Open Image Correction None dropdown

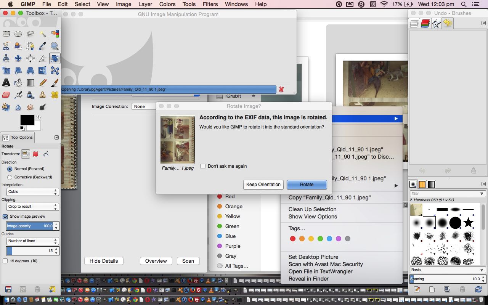[144, 106]
